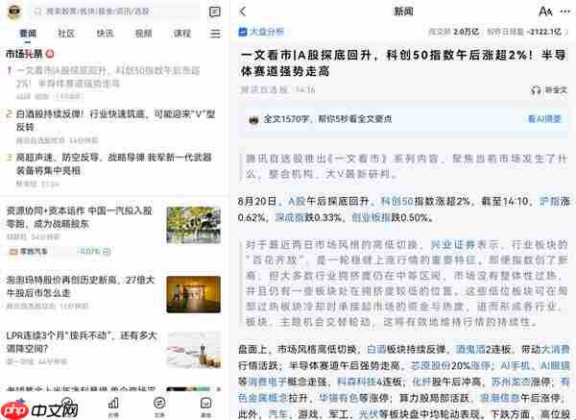Open thumbnail of 中国一汽 news item
The image size is (576, 420).
[194, 225]
